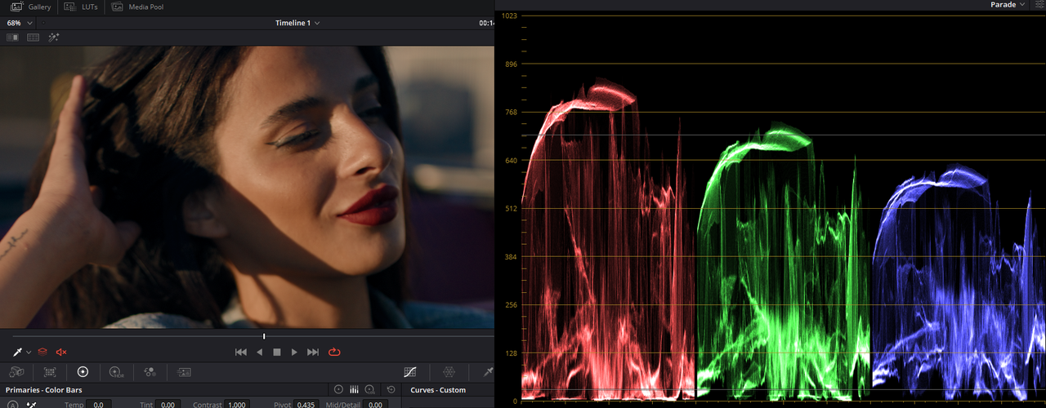The width and height of the screenshot is (1046, 408).
Task: Open the RGB Mixer palette
Action: (x=150, y=371)
